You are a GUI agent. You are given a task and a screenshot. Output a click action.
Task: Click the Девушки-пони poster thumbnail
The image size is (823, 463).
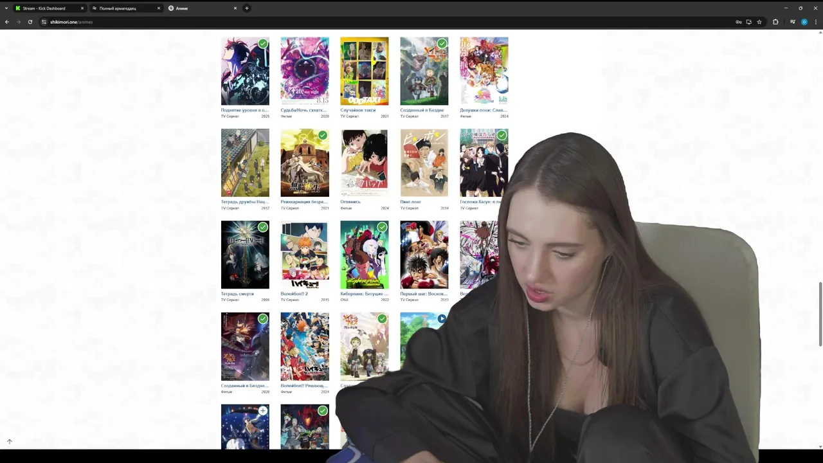pos(484,71)
